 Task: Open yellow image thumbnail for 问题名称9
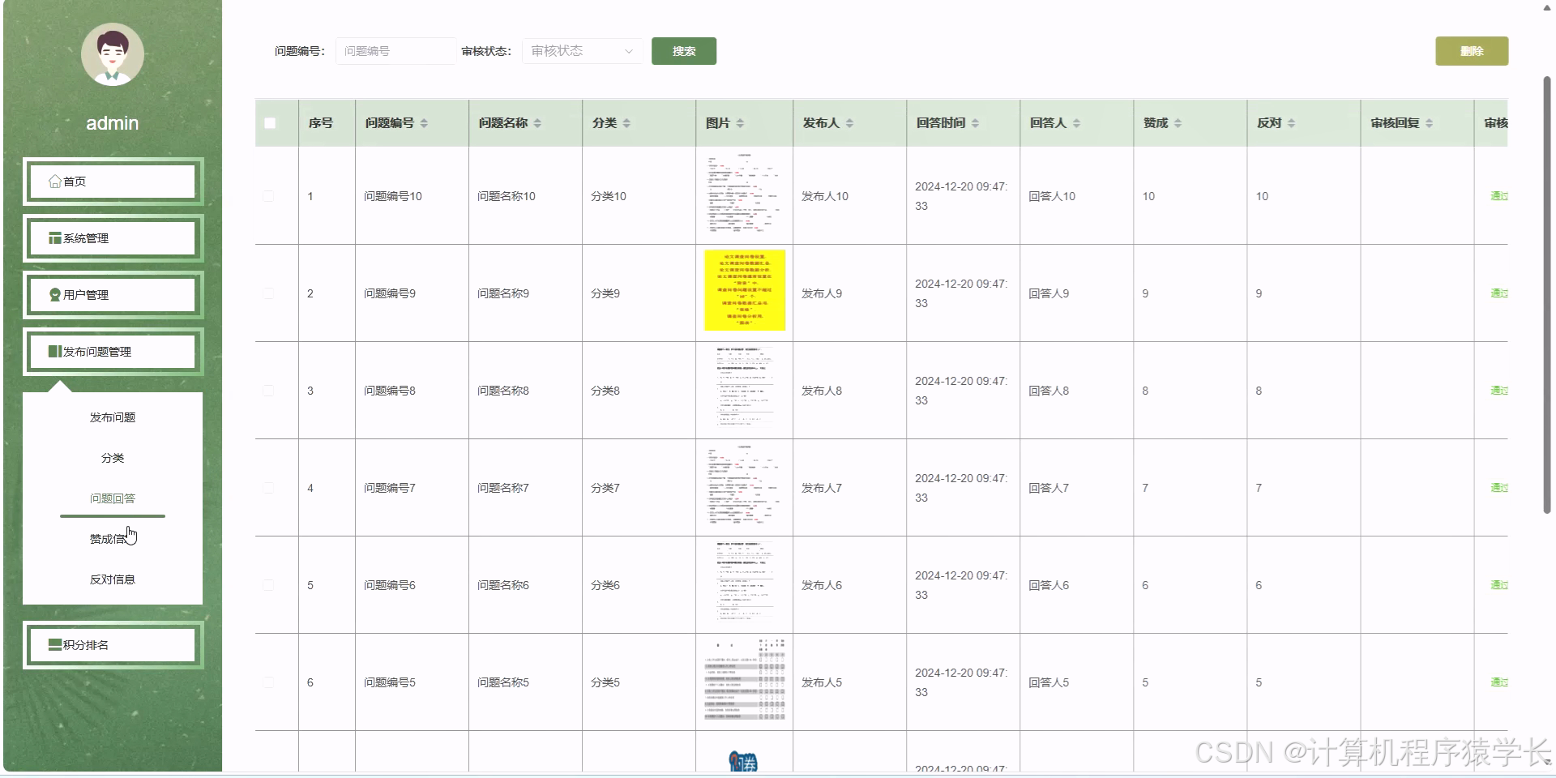(x=745, y=290)
